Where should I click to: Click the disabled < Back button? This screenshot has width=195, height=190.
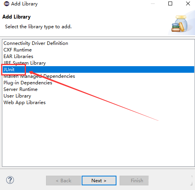pos(63,180)
